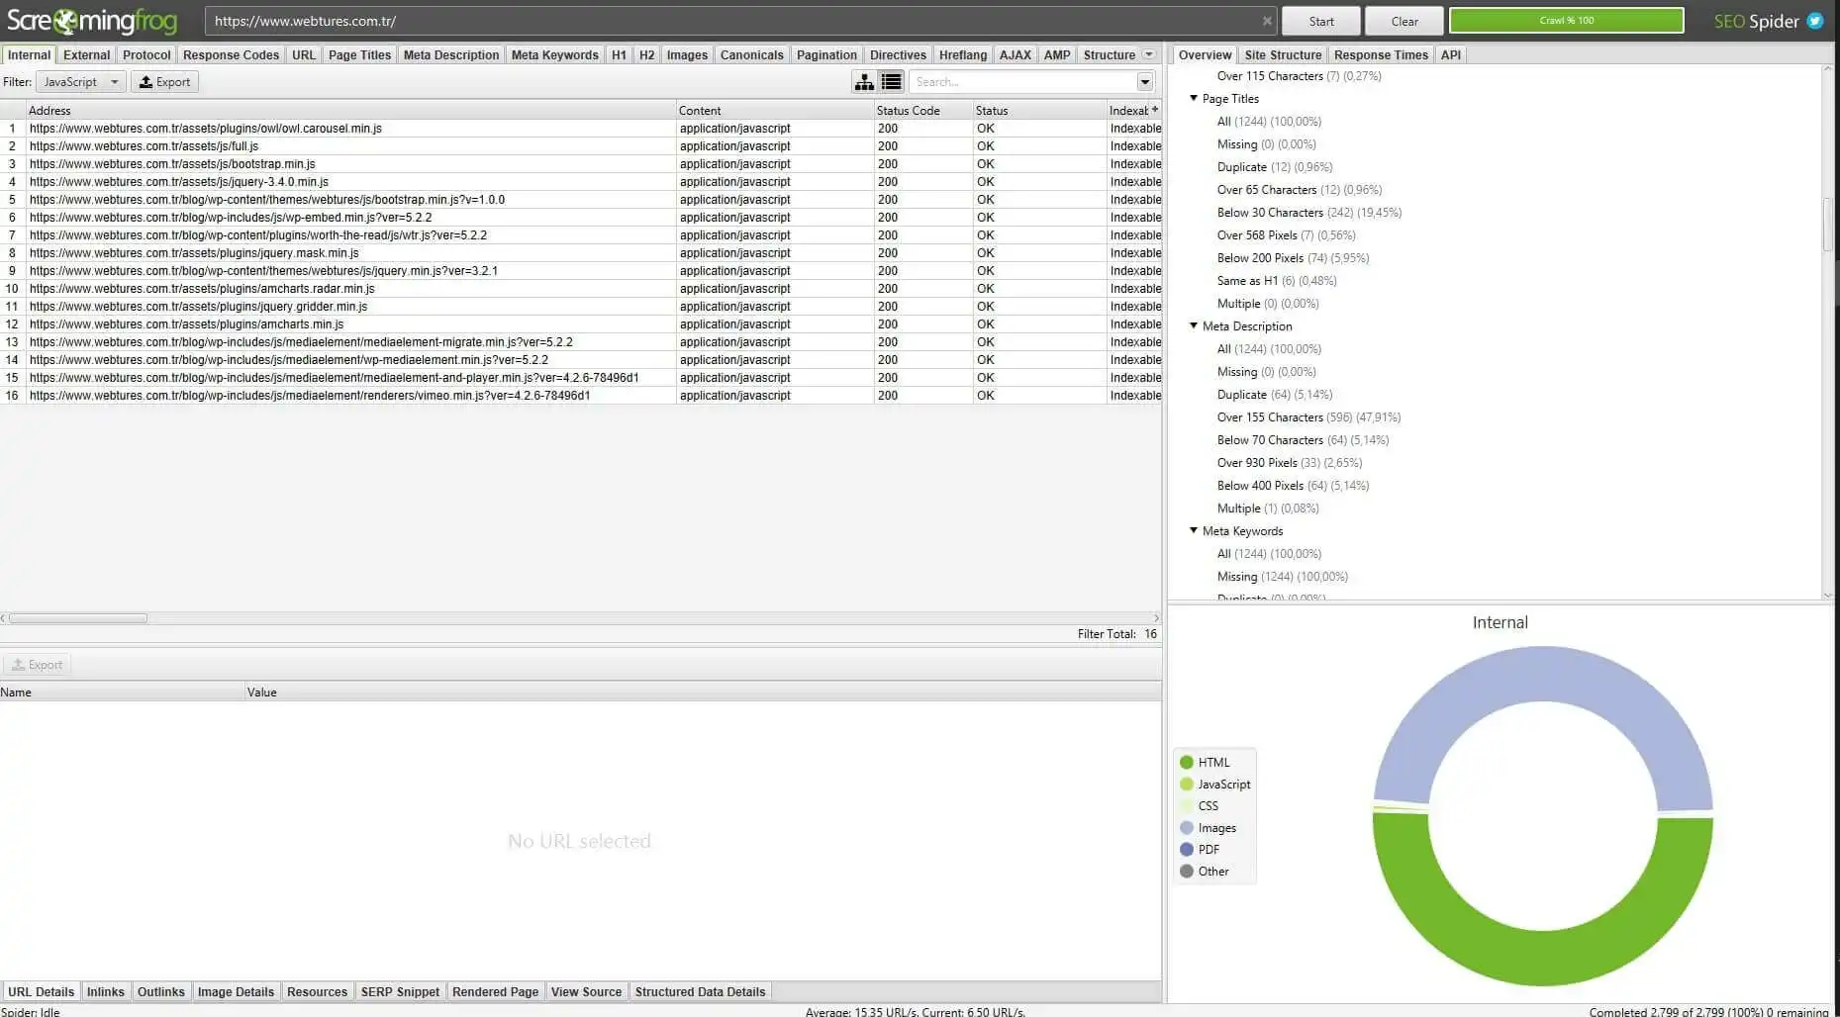Toggle Images in the chart legend
This screenshot has width=1840, height=1017.
coord(1211,827)
